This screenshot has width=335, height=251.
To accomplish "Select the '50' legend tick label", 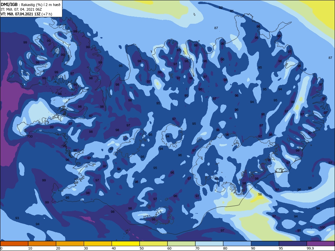I will point(141,248).
